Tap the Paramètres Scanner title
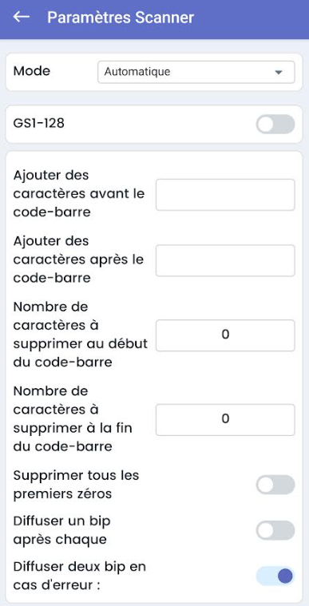The width and height of the screenshot is (309, 606). (x=121, y=18)
